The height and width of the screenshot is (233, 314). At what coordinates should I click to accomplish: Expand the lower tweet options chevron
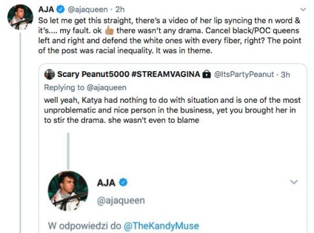pos(294,182)
